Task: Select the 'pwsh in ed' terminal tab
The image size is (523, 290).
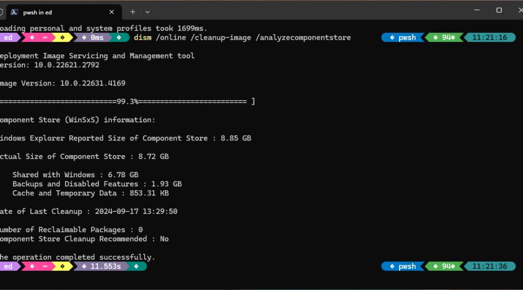Action: coord(63,12)
